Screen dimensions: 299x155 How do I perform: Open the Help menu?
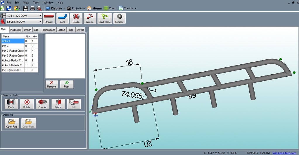(60, 2)
